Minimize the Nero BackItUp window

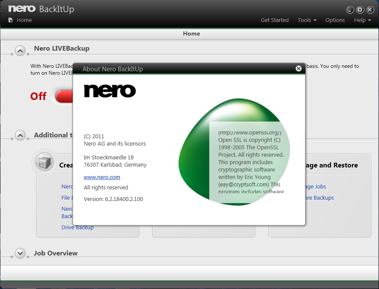point(350,10)
